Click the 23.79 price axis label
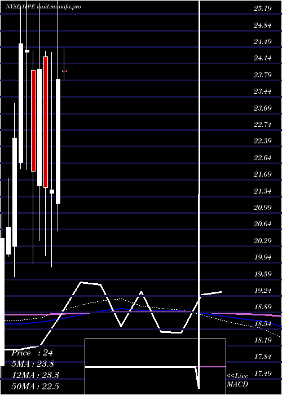Screen dimensions: 282x395 pos(262,75)
